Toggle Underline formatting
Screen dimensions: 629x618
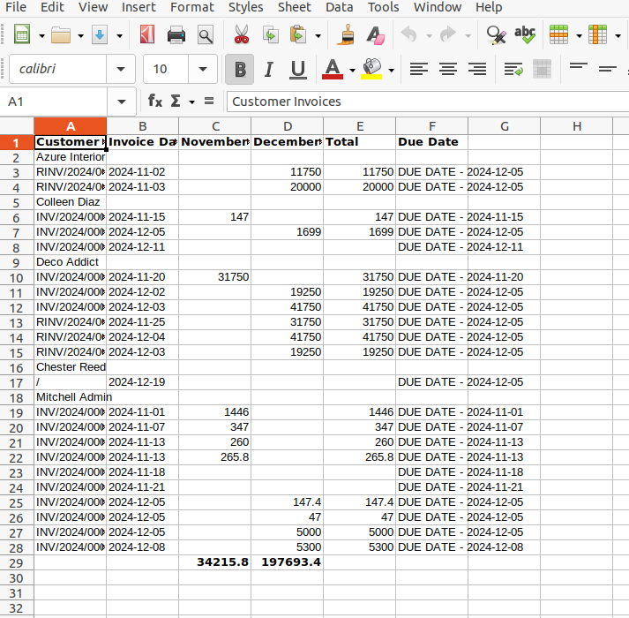(298, 69)
